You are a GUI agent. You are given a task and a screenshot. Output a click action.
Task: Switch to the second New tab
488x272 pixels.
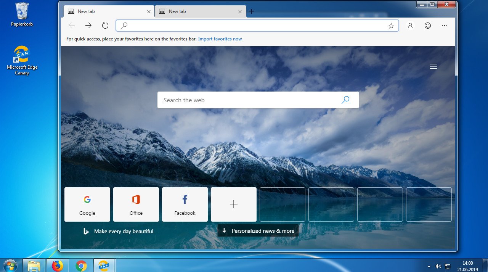(x=196, y=11)
